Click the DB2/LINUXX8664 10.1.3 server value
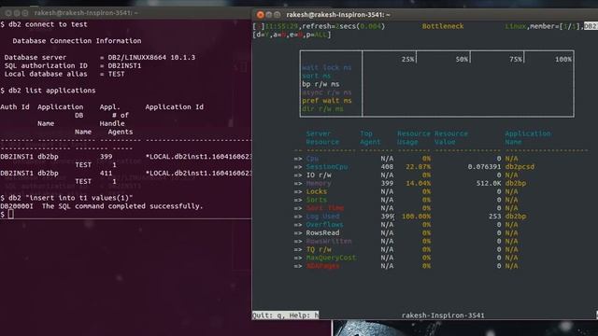 coord(151,58)
